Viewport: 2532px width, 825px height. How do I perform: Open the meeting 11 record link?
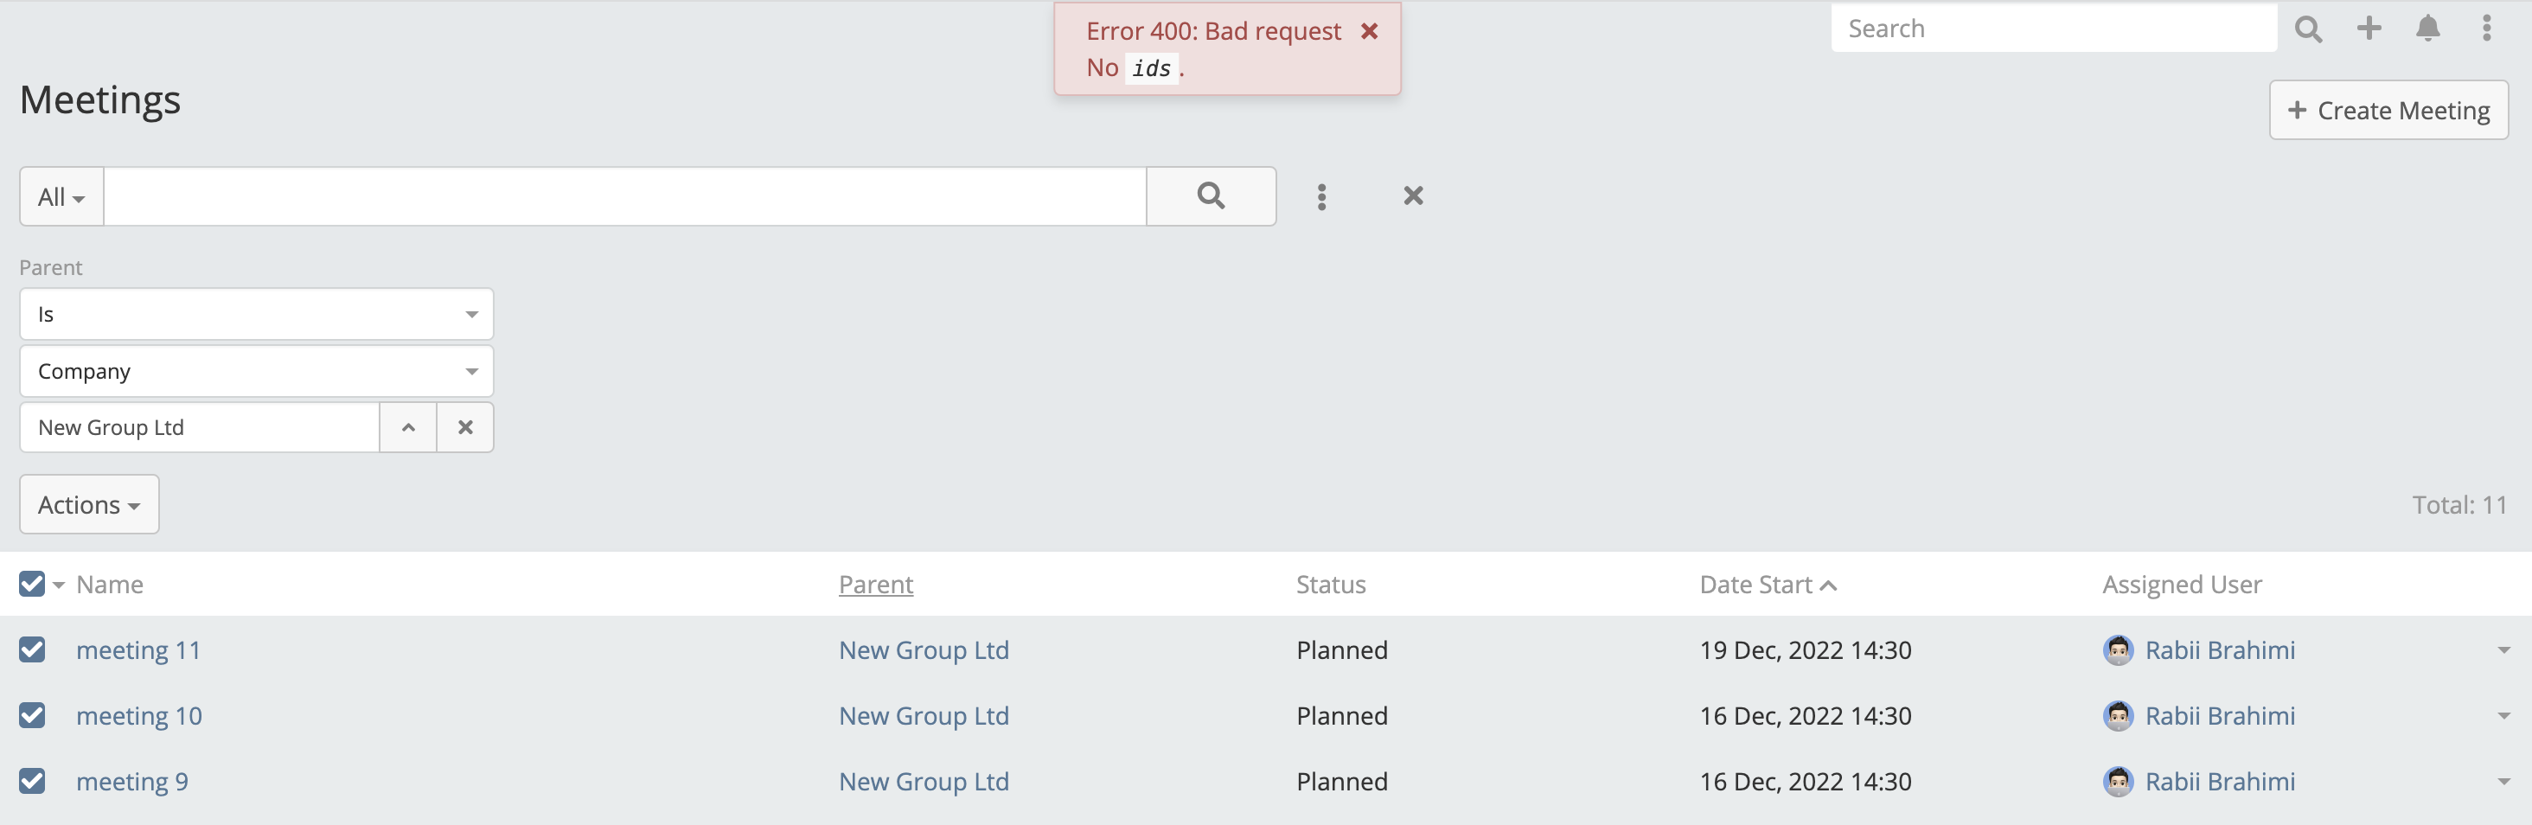(x=138, y=649)
